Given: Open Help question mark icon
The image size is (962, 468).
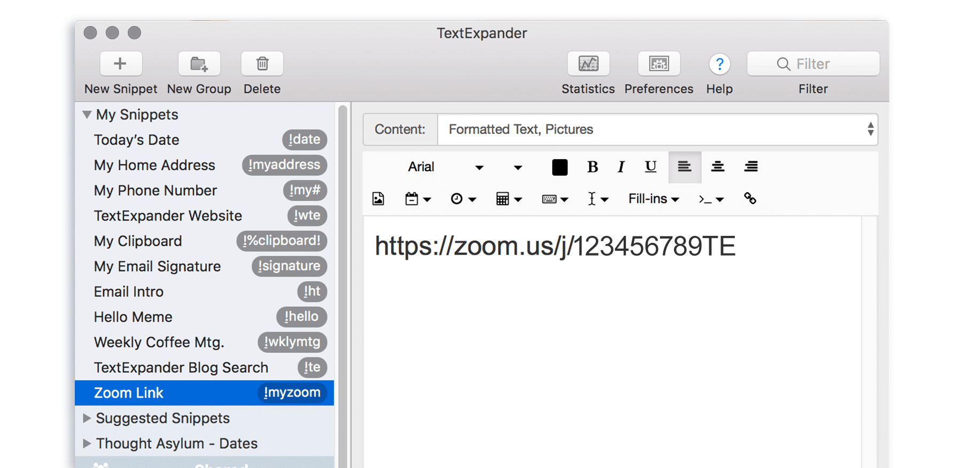Looking at the screenshot, I should [x=720, y=64].
